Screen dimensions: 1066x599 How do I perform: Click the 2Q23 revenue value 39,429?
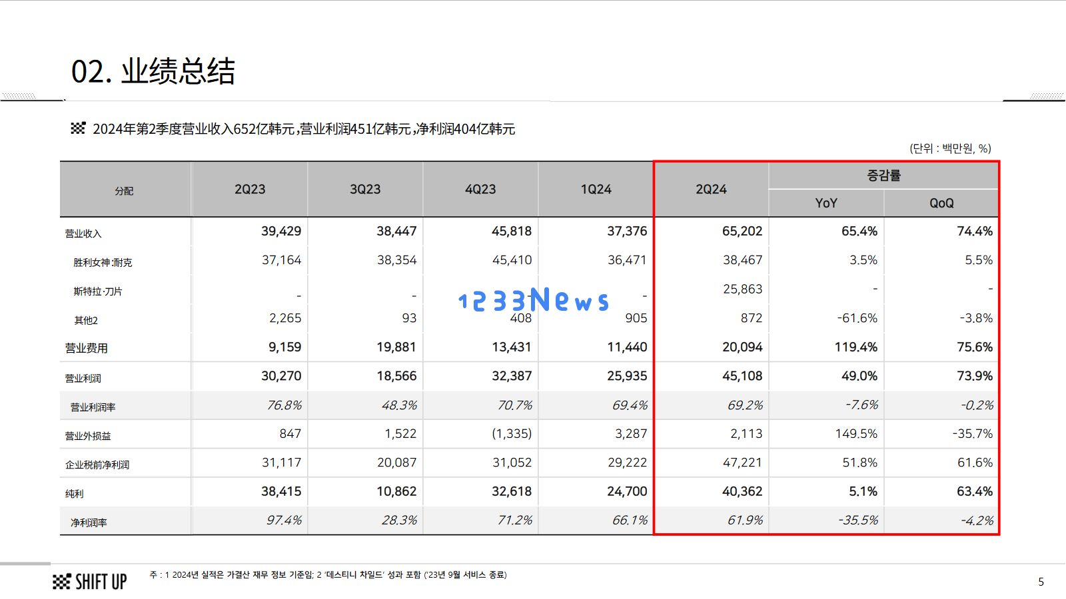click(x=281, y=232)
